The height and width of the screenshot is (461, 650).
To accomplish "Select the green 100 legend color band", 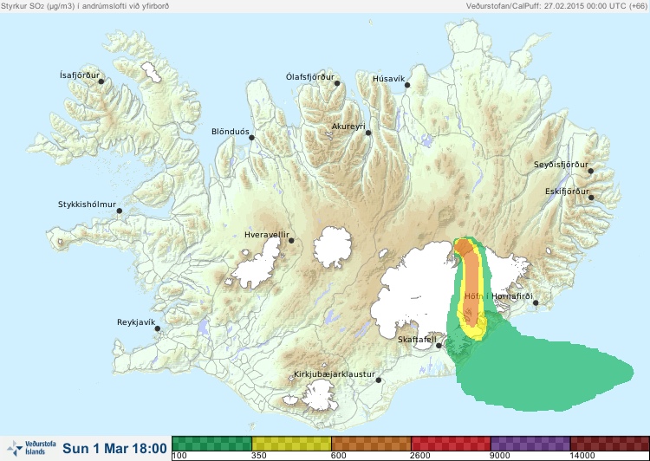I will [x=211, y=444].
